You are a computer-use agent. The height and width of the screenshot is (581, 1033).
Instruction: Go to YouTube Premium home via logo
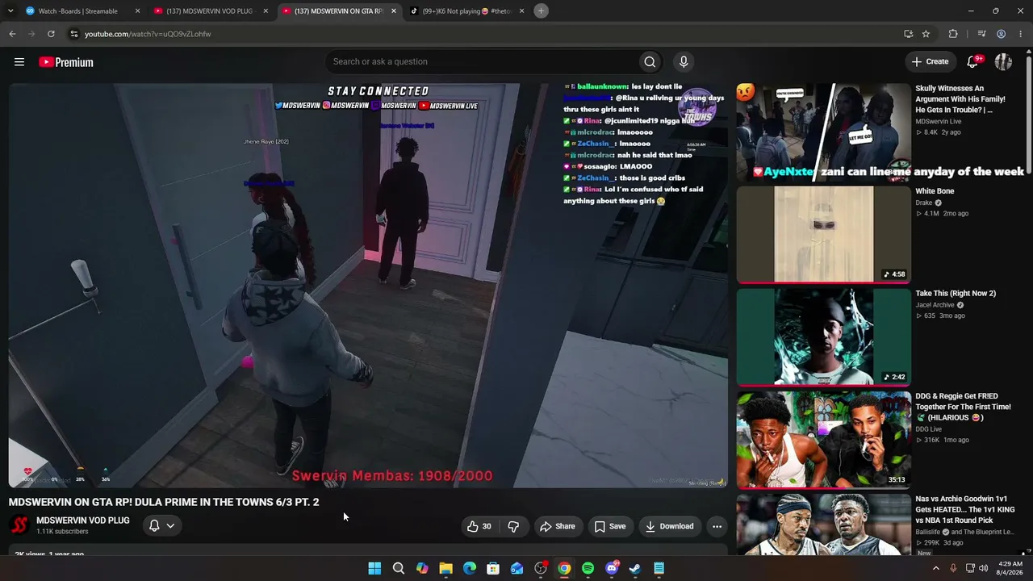(66, 62)
